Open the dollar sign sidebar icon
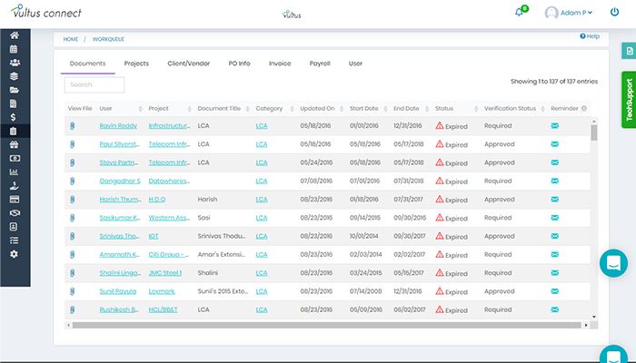 point(14,117)
